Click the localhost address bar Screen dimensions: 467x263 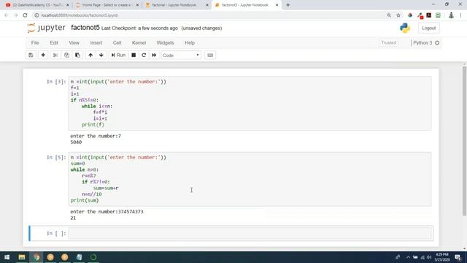click(209, 15)
